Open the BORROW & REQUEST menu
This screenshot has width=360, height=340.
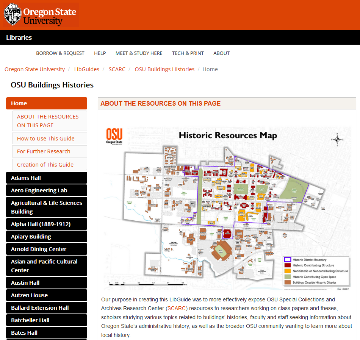[60, 53]
